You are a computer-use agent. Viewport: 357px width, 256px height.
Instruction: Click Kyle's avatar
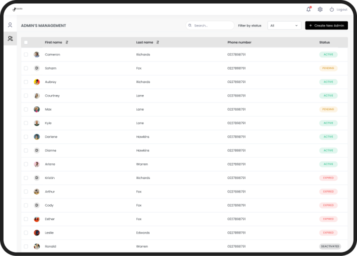(x=36, y=123)
